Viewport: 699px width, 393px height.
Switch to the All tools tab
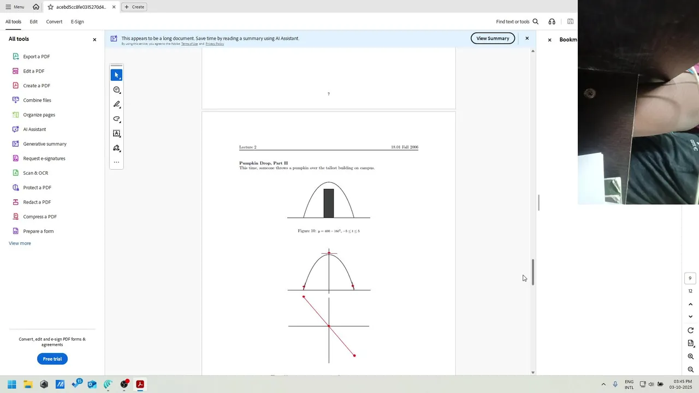pyautogui.click(x=14, y=22)
